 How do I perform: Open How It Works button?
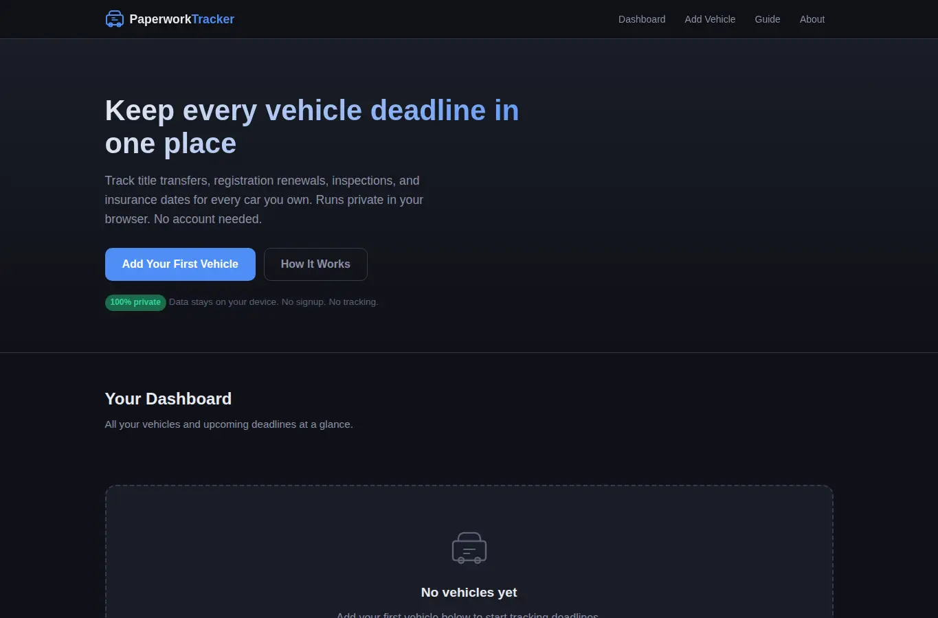click(315, 264)
